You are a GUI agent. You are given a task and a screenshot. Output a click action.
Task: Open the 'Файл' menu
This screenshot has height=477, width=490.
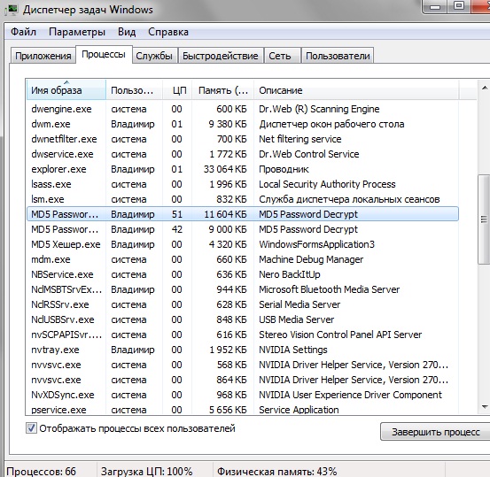click(x=23, y=32)
